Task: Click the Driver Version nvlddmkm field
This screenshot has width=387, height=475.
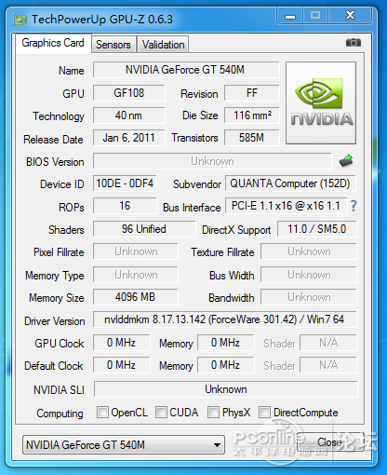Action: (x=224, y=319)
